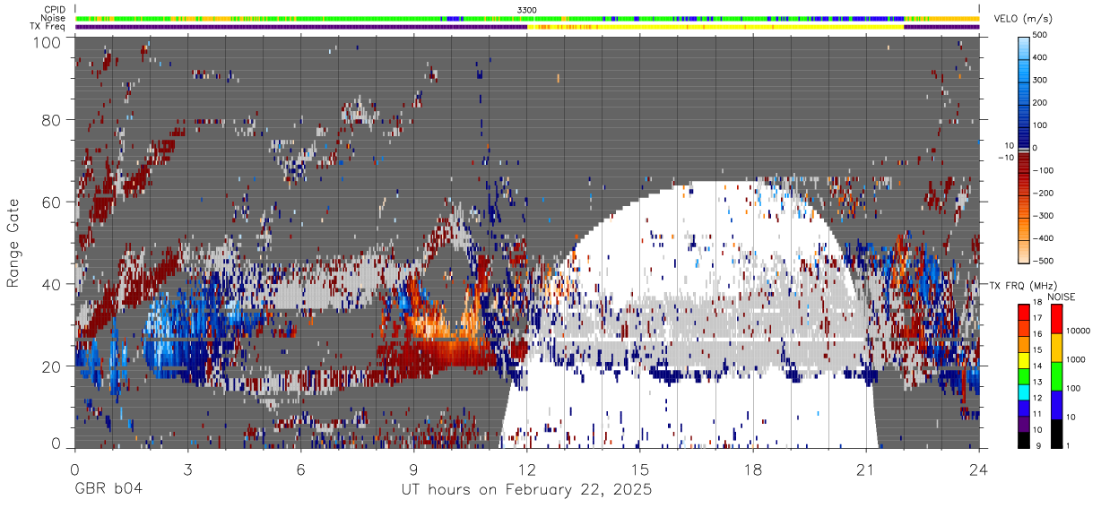Click the pale-orange bottom band of velocity colorbar
1101x508 pixels.
1024,253
